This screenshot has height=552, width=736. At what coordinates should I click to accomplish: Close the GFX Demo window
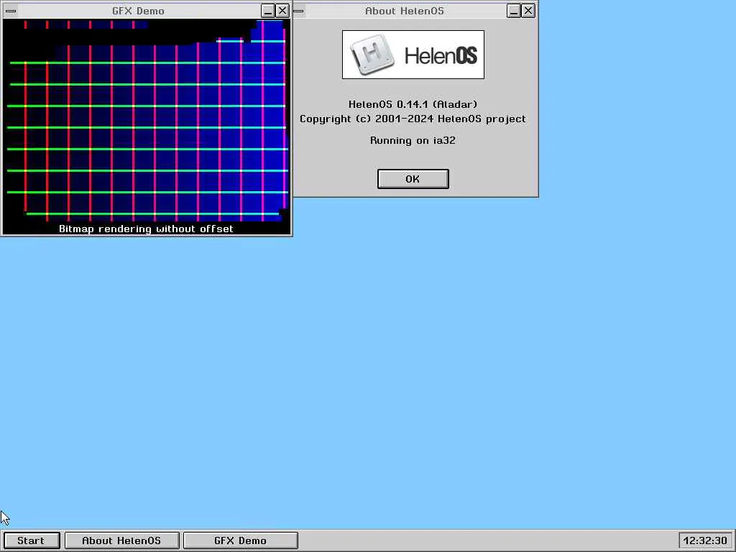point(282,11)
